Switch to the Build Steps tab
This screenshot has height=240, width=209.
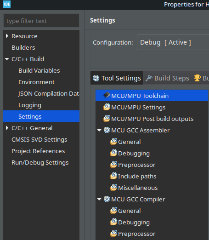click(x=167, y=78)
